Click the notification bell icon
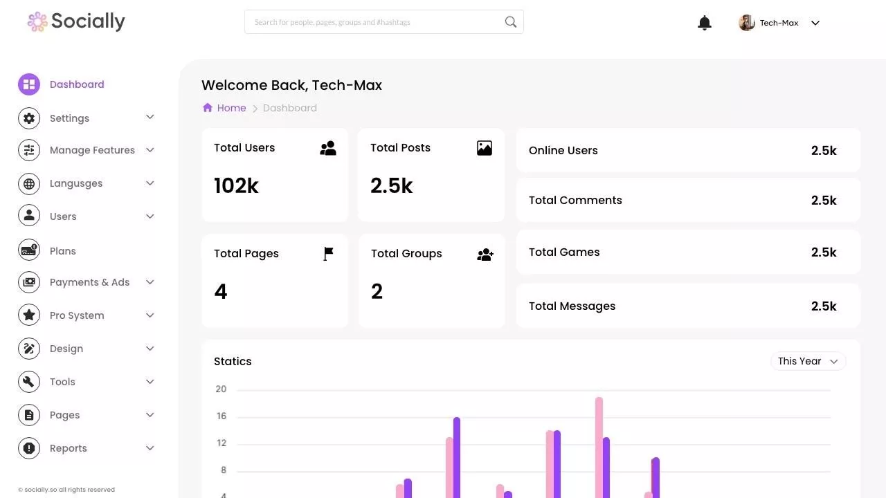 [x=705, y=23]
